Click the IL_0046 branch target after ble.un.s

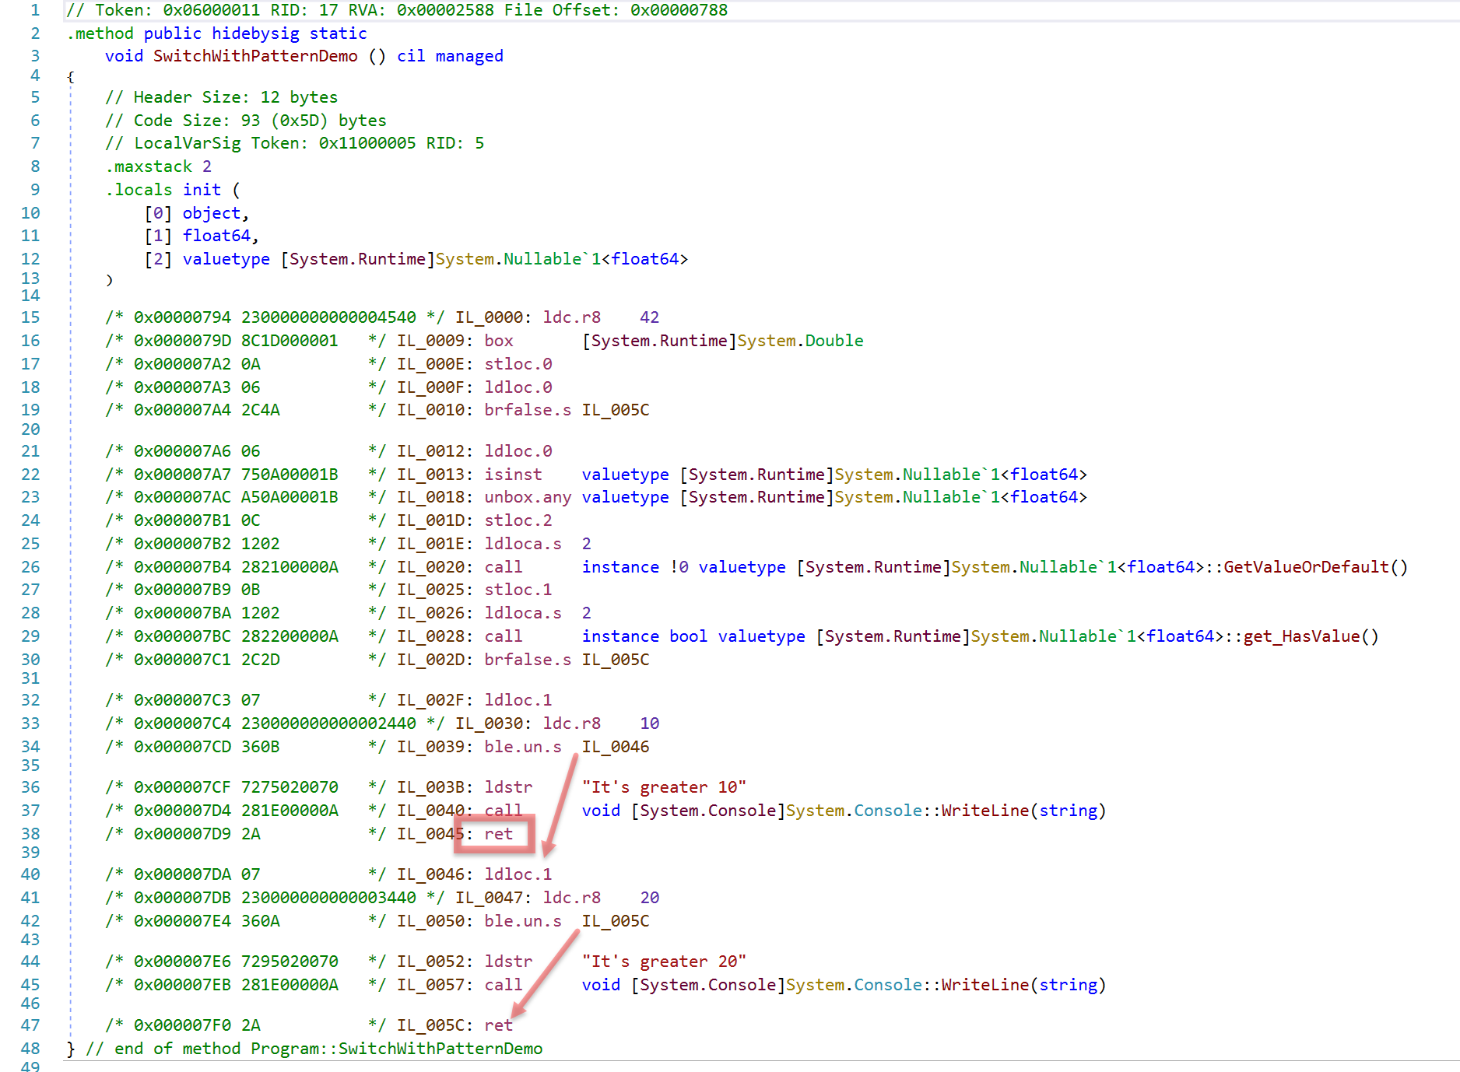click(615, 747)
